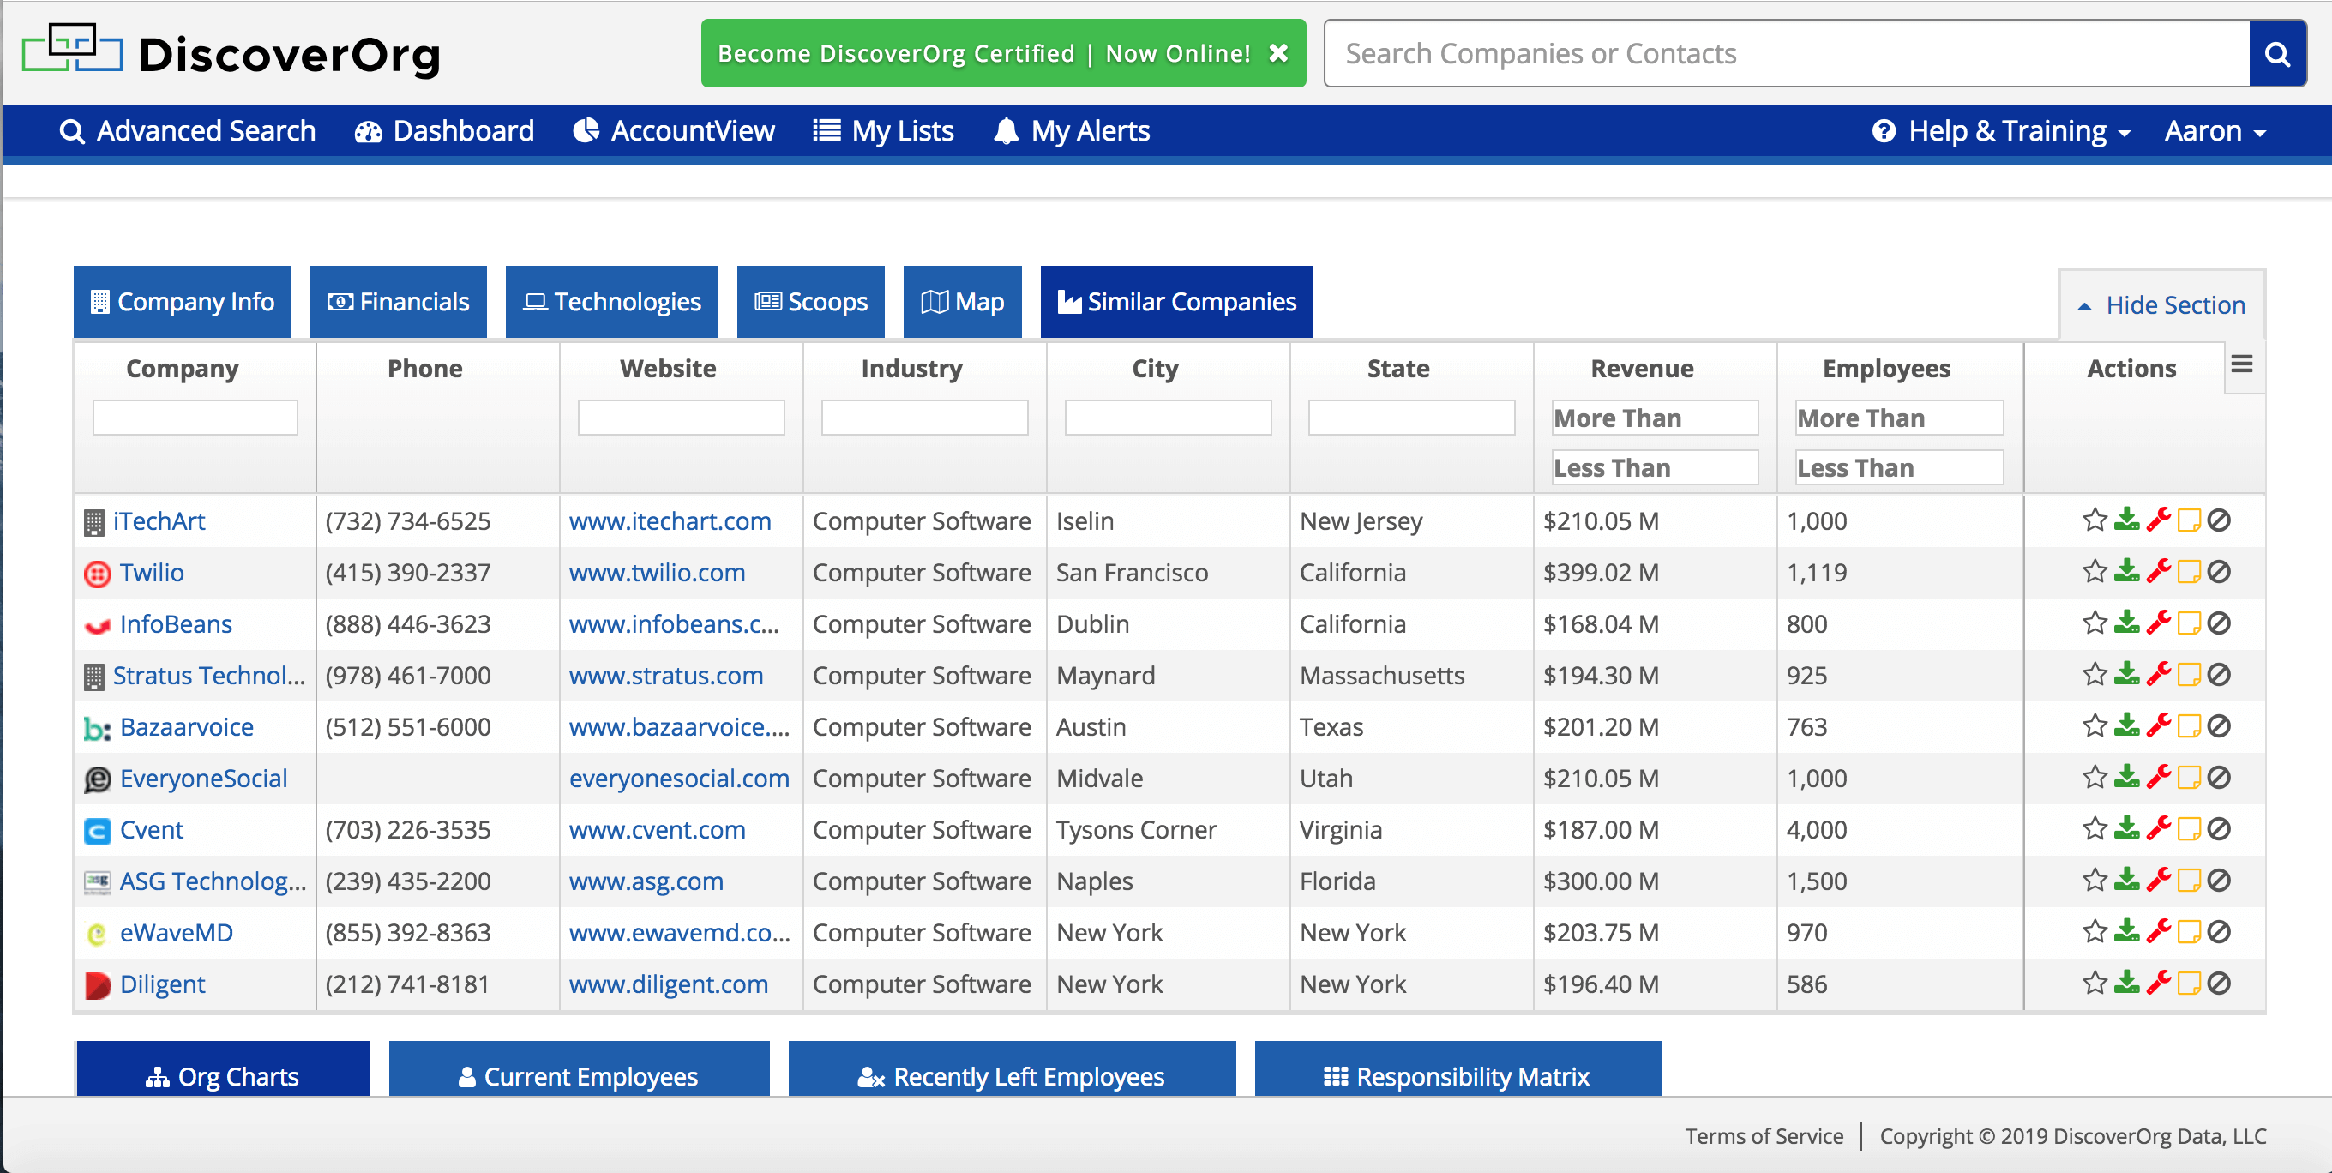The width and height of the screenshot is (2332, 1173).
Task: Open the Responsibility Matrix section
Action: tap(1458, 1071)
